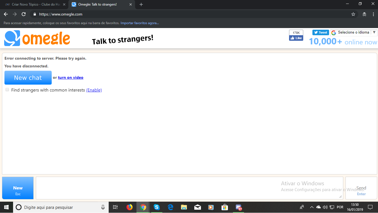The height and width of the screenshot is (213, 378).
Task: Click the volume speaker tray icon
Action: click(325, 207)
